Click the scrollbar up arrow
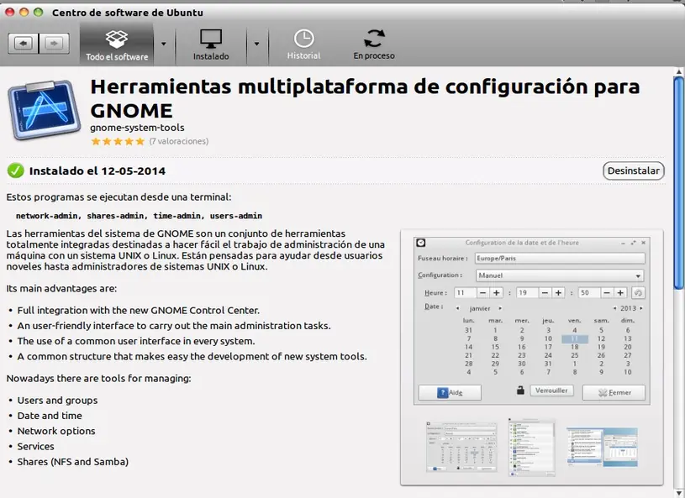The height and width of the screenshot is (498, 685). [x=678, y=71]
